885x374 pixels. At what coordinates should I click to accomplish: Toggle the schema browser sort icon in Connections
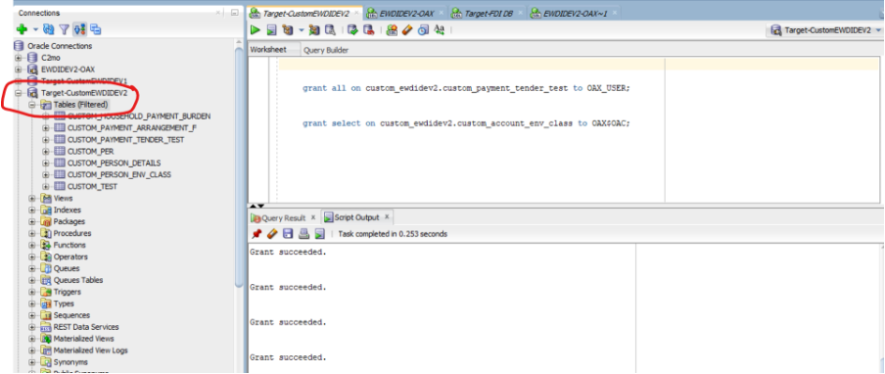(79, 29)
